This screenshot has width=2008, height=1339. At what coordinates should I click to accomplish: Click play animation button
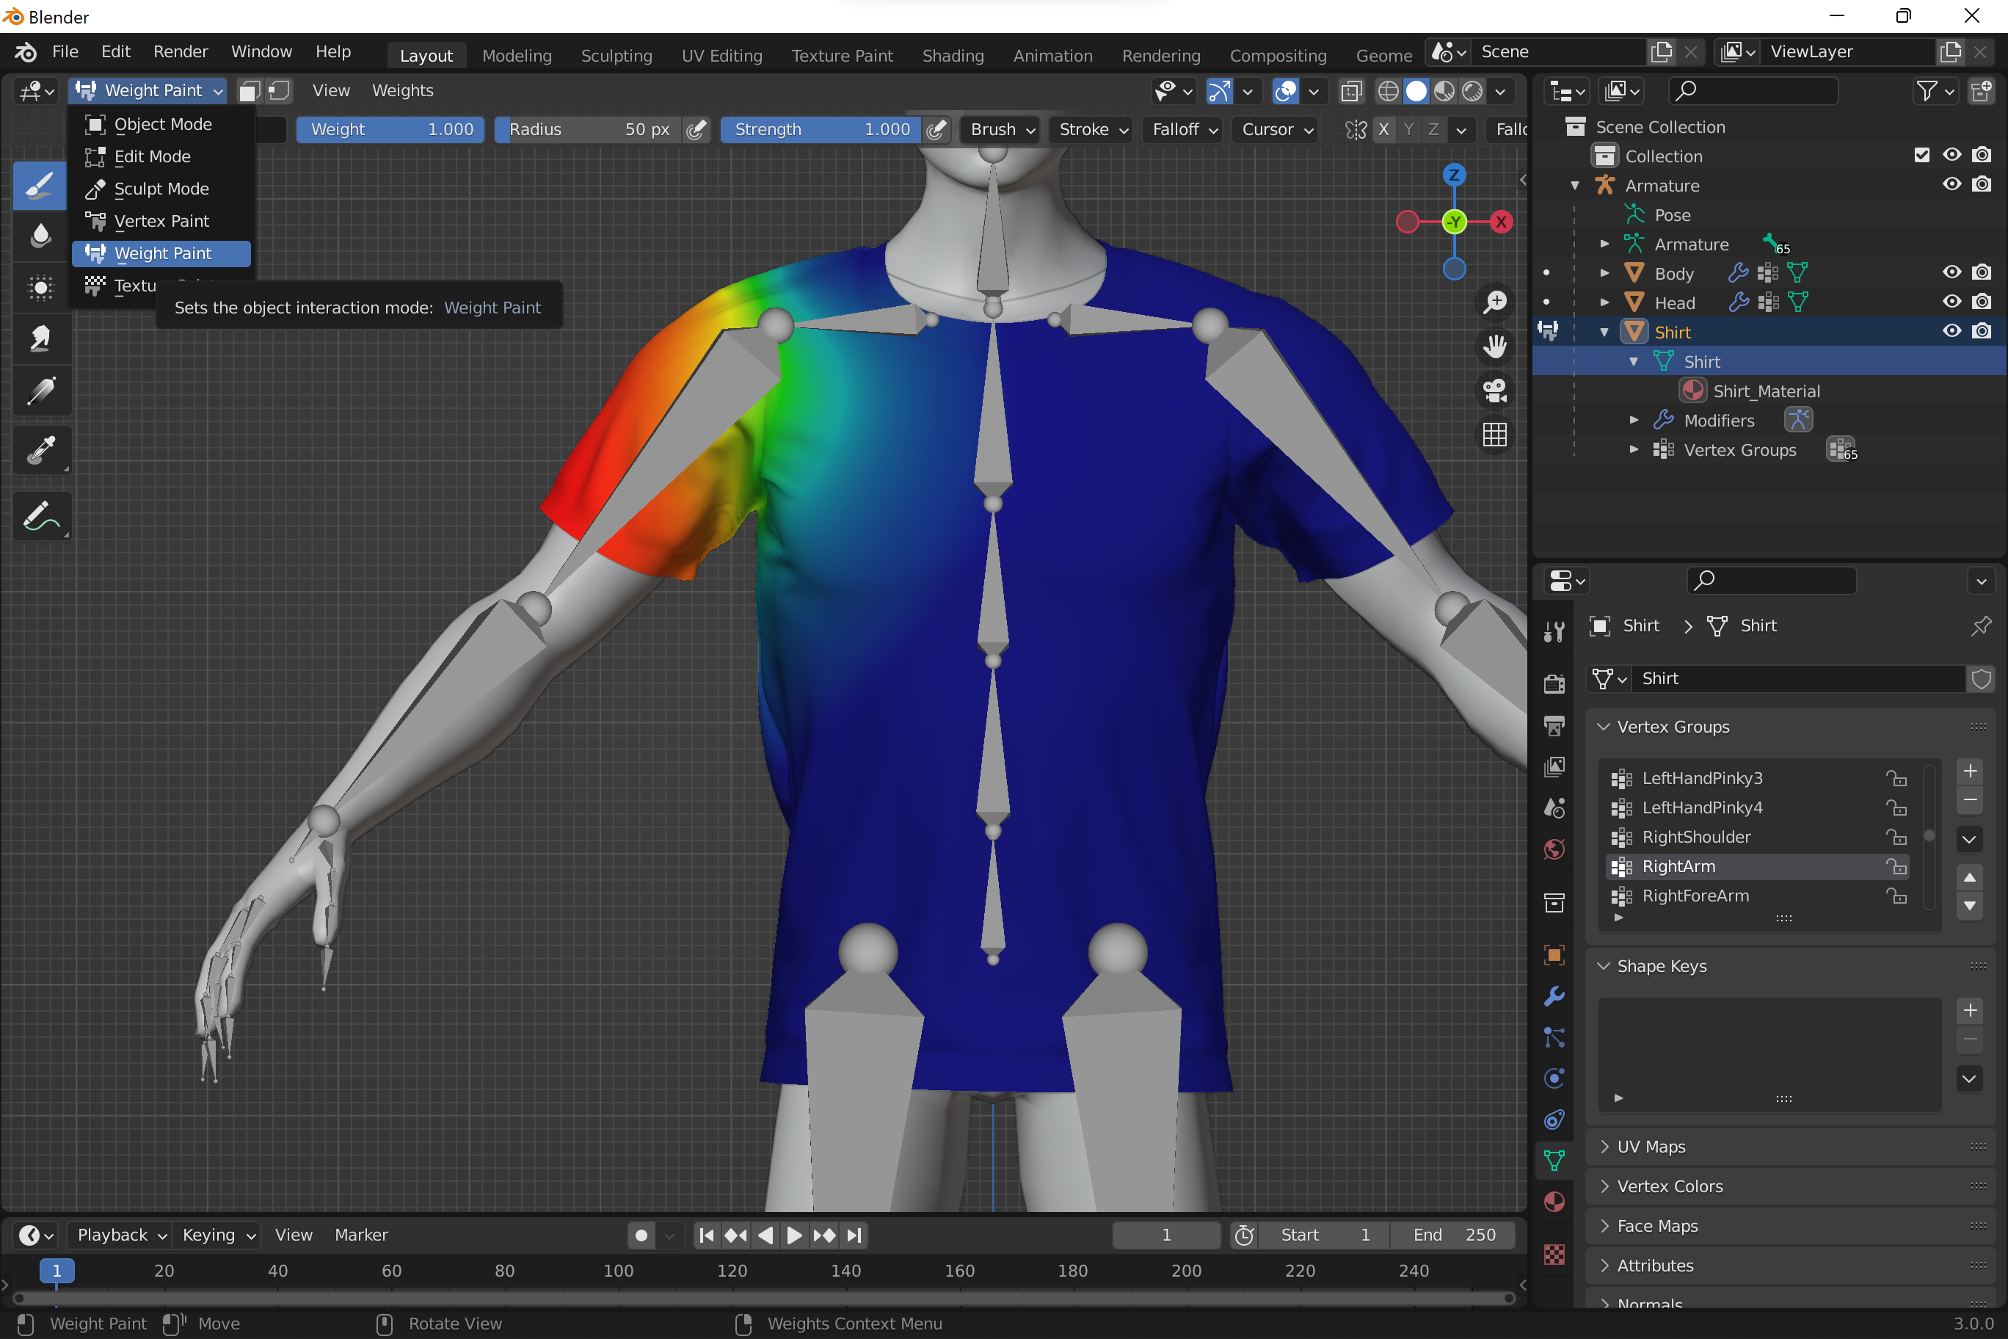tap(794, 1235)
